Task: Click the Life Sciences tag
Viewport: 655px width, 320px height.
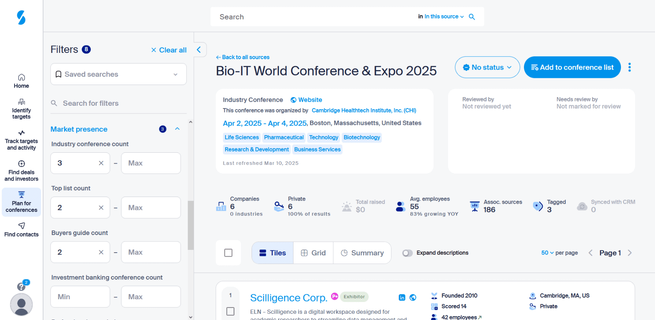Action: (242, 137)
